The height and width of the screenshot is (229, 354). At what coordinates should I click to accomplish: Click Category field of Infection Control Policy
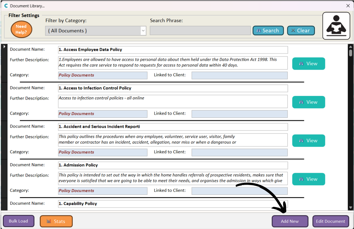[x=103, y=114]
